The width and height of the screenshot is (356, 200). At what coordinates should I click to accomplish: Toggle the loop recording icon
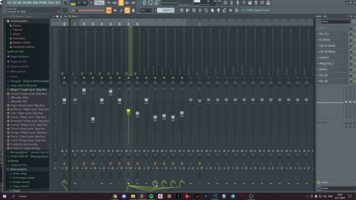133,3
